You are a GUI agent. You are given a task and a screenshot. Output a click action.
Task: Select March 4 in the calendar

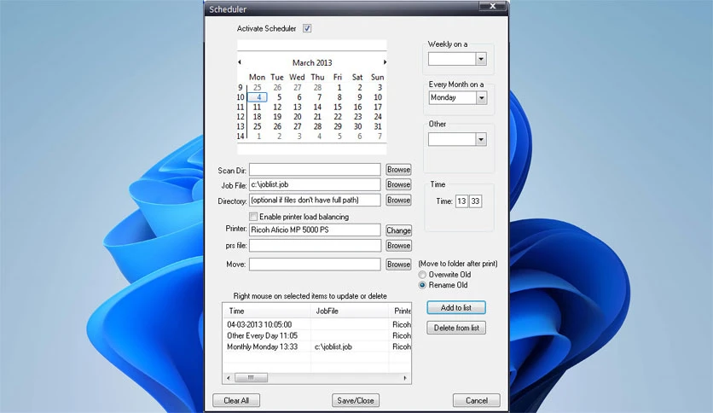coord(258,97)
